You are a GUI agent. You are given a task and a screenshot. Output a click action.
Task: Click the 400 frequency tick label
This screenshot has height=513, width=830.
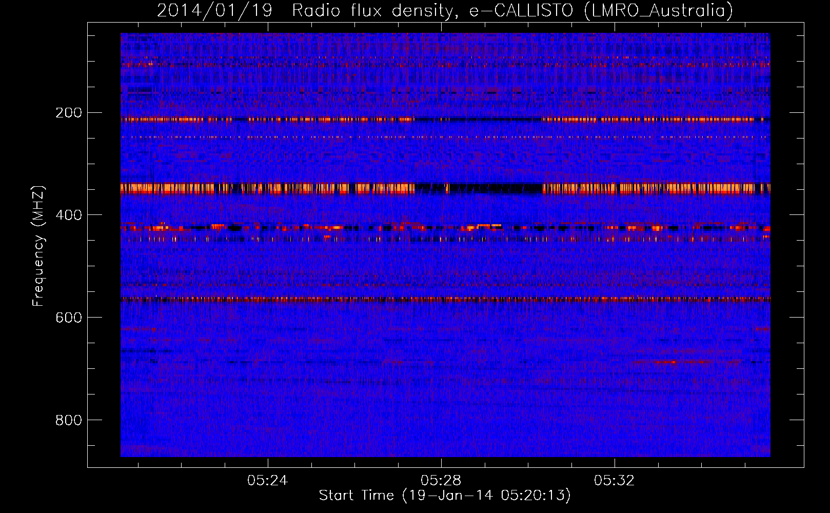click(x=69, y=215)
